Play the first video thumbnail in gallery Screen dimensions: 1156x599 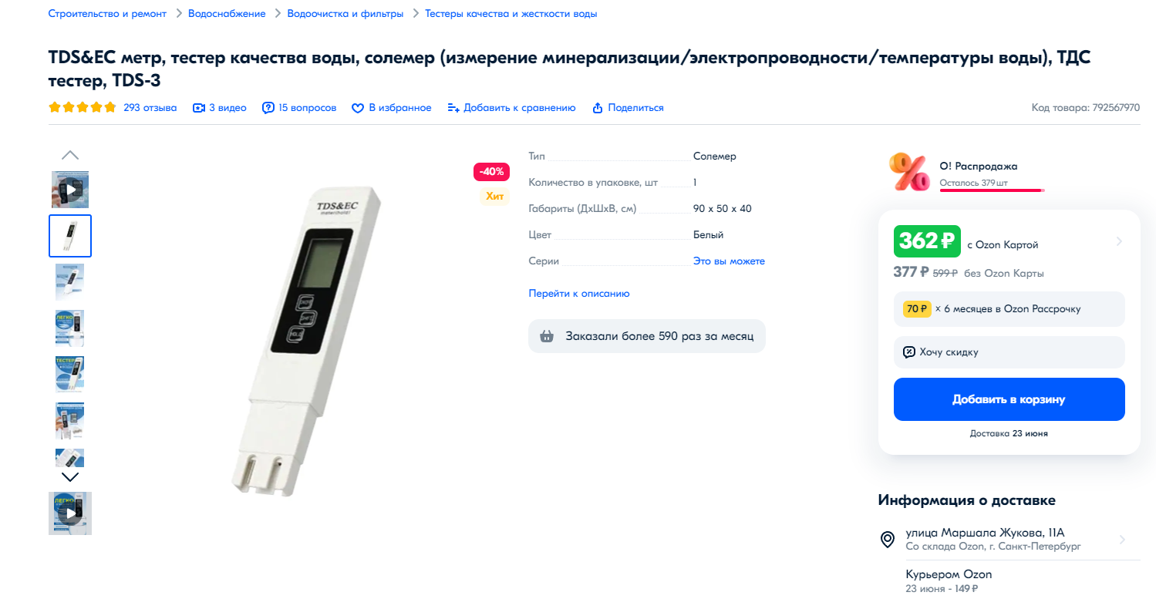click(70, 190)
